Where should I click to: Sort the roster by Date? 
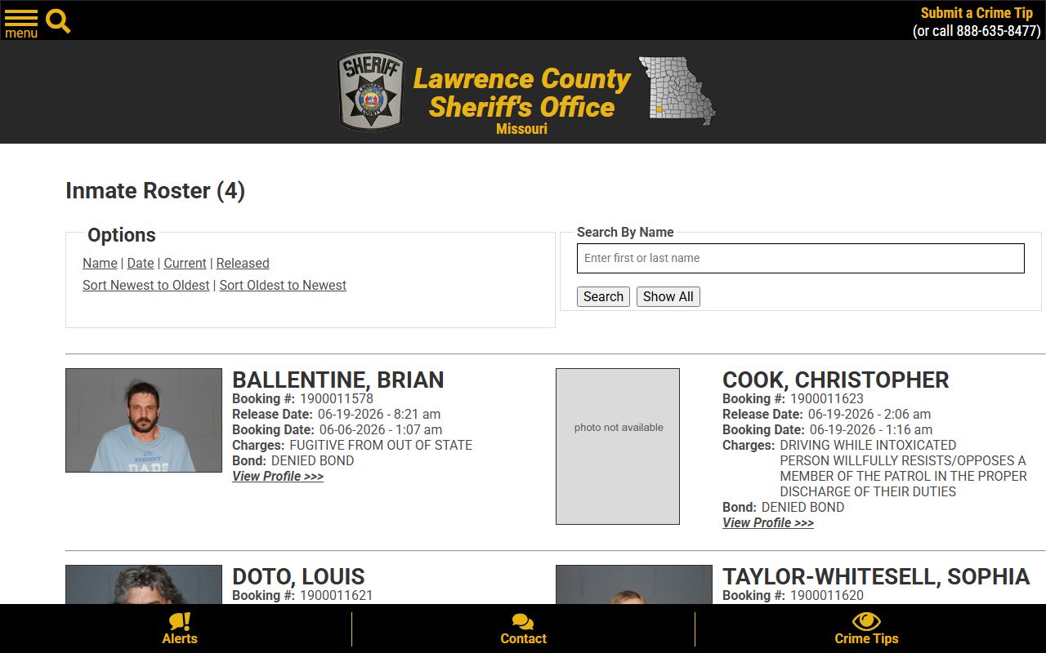click(141, 263)
